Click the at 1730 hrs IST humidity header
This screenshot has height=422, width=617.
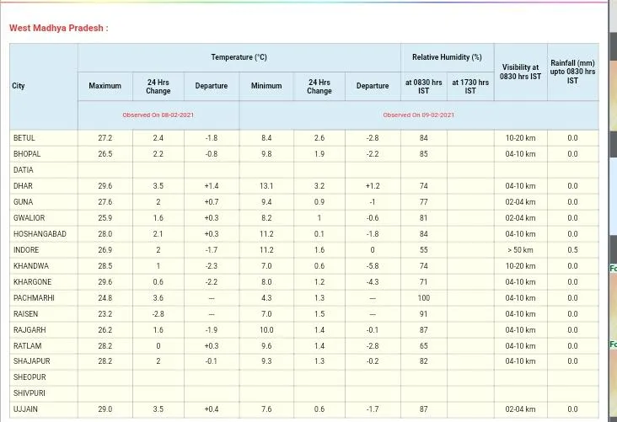(x=470, y=87)
